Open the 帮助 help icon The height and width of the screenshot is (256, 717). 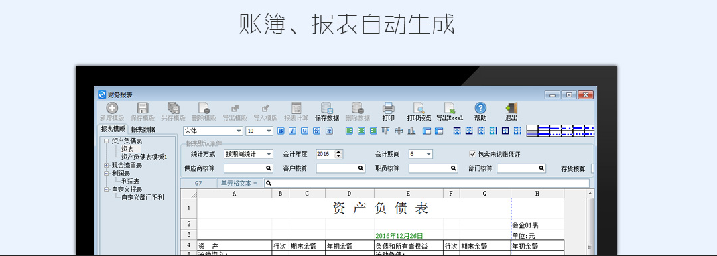pyautogui.click(x=480, y=108)
